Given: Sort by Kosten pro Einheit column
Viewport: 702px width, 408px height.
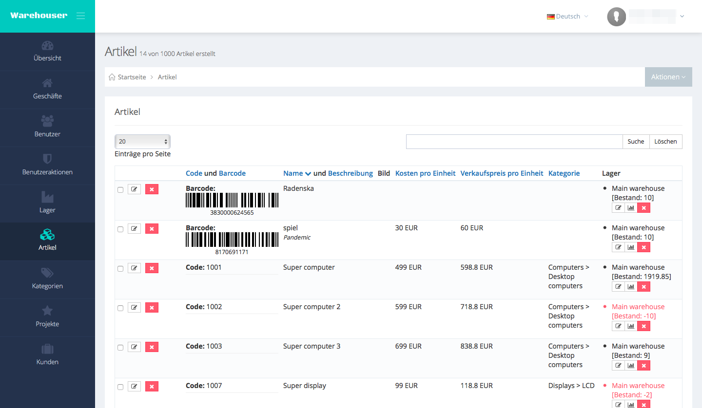Looking at the screenshot, I should tap(425, 173).
